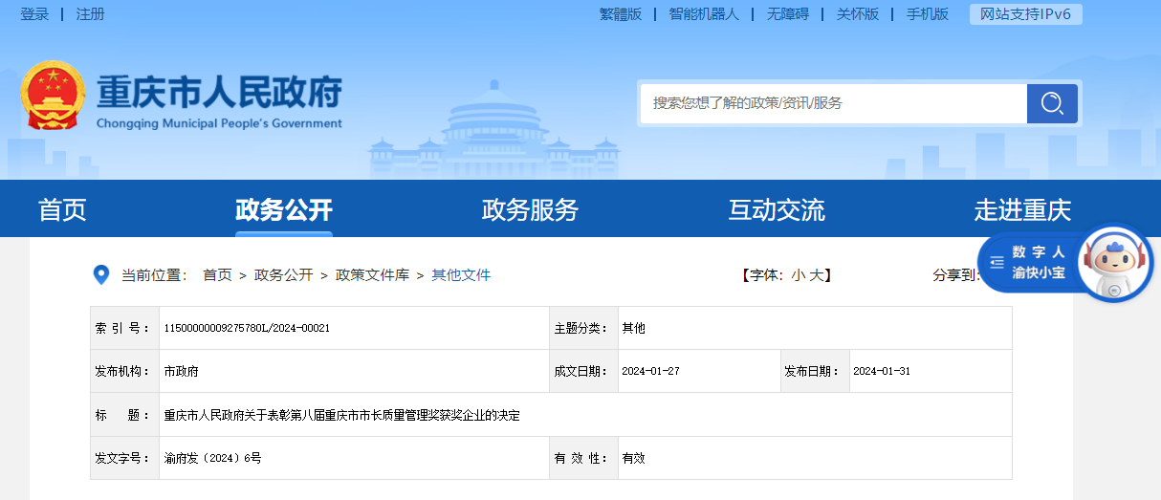Open the 智能机器人 link
The image size is (1161, 500).
coord(704,14)
